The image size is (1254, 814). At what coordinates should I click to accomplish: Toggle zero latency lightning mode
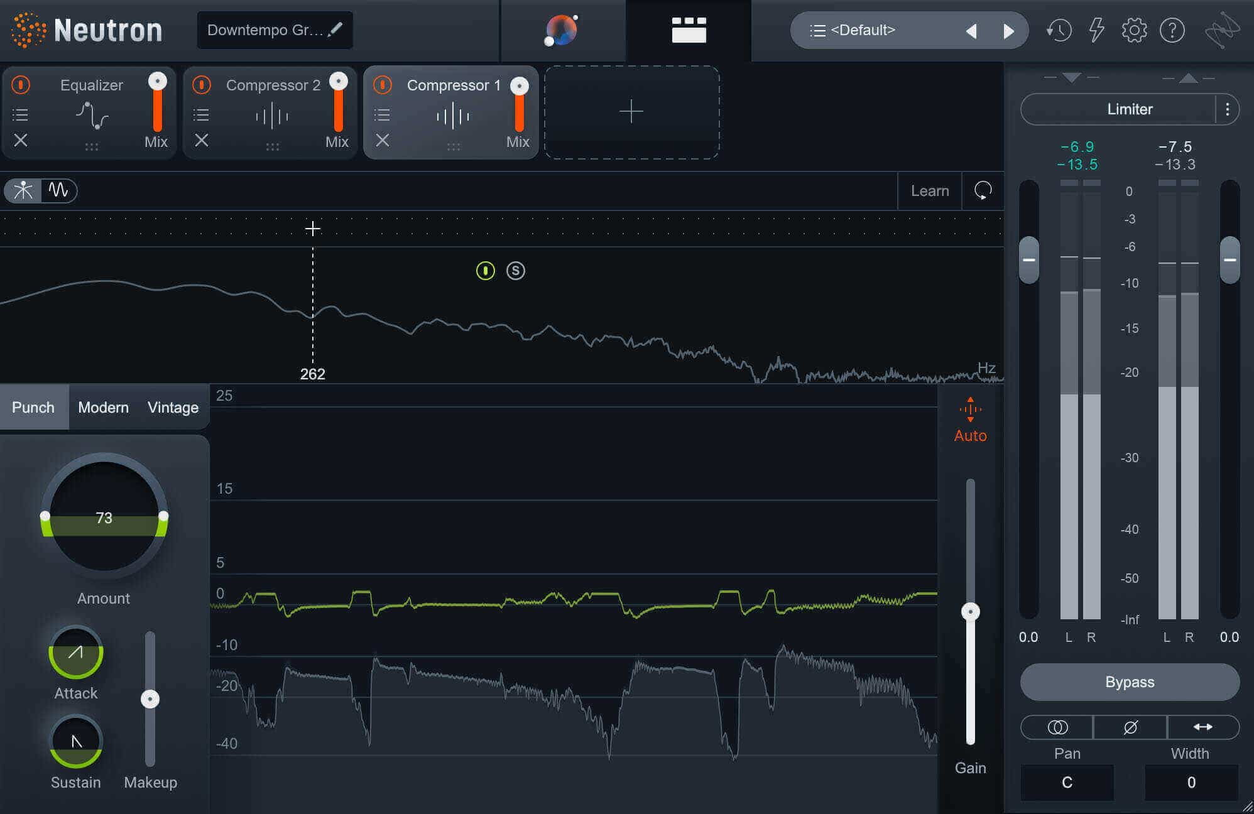click(1096, 30)
